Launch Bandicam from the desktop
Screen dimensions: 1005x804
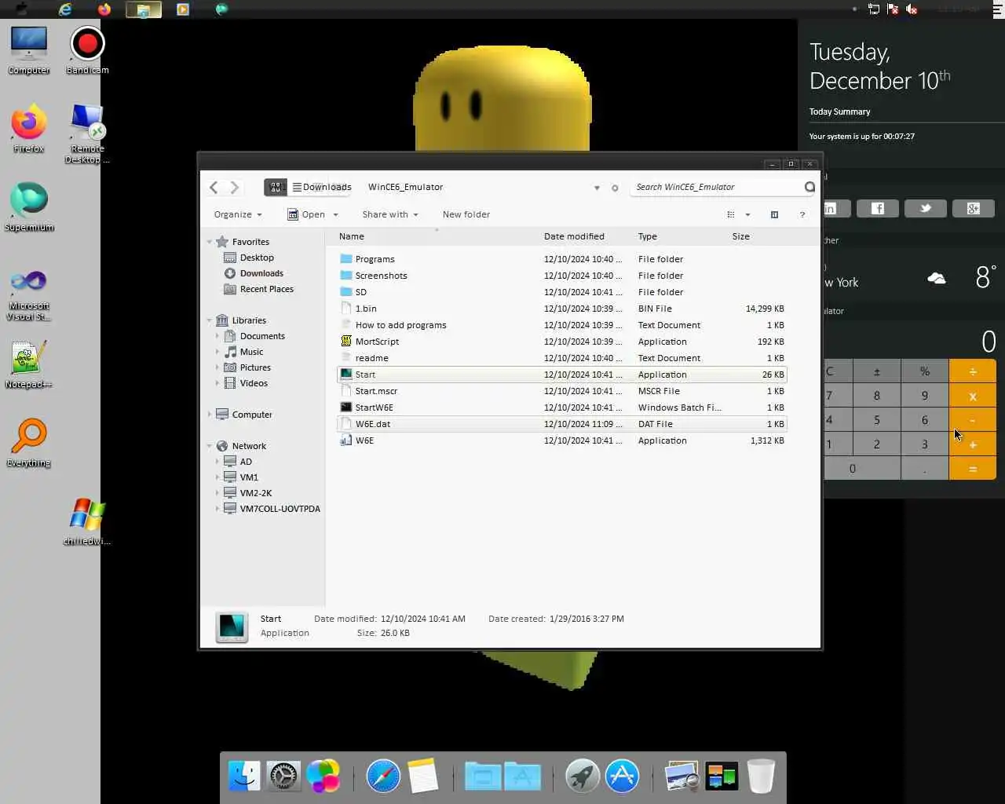(87, 50)
